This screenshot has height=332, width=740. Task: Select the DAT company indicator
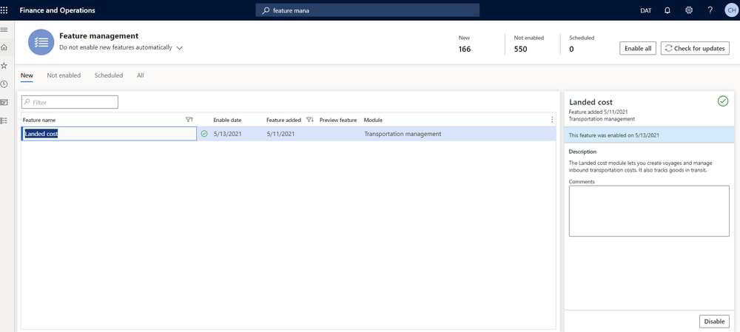click(645, 10)
